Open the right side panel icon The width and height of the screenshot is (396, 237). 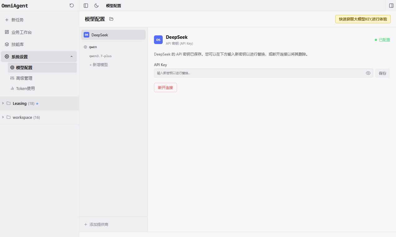tap(391, 6)
